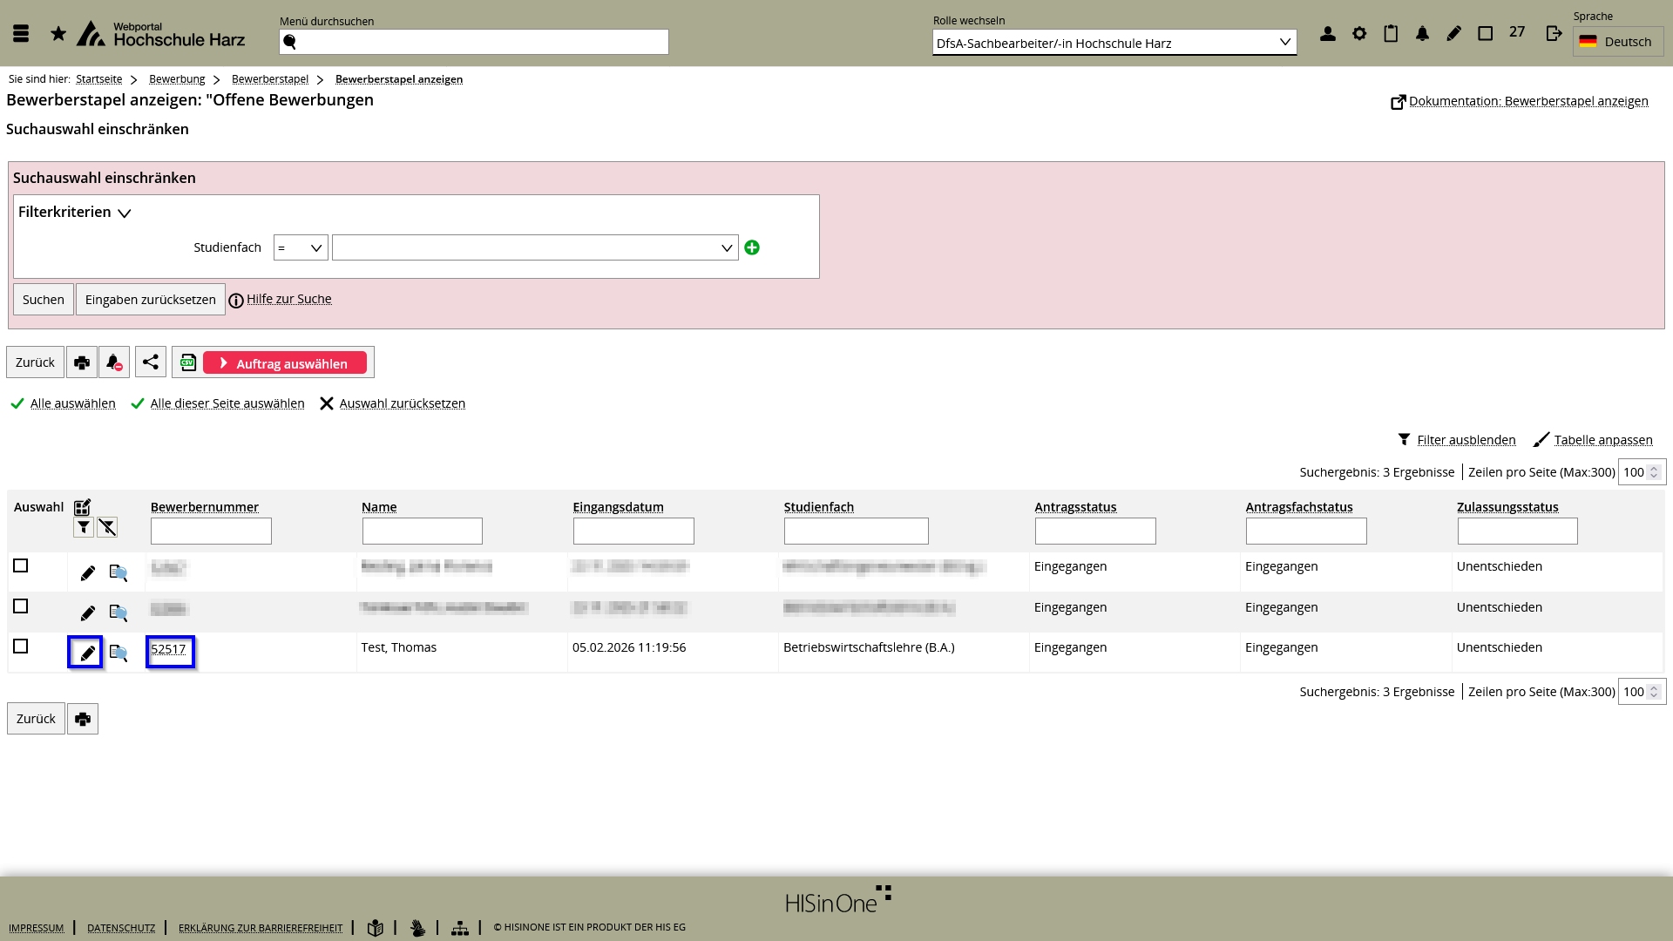Open the Studienfach value dropdown
The width and height of the screenshot is (1673, 941).
(535, 247)
